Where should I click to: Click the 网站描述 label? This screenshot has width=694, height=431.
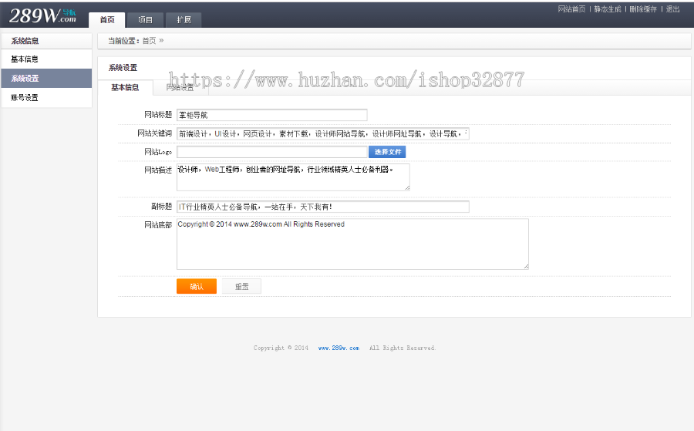tap(158, 170)
